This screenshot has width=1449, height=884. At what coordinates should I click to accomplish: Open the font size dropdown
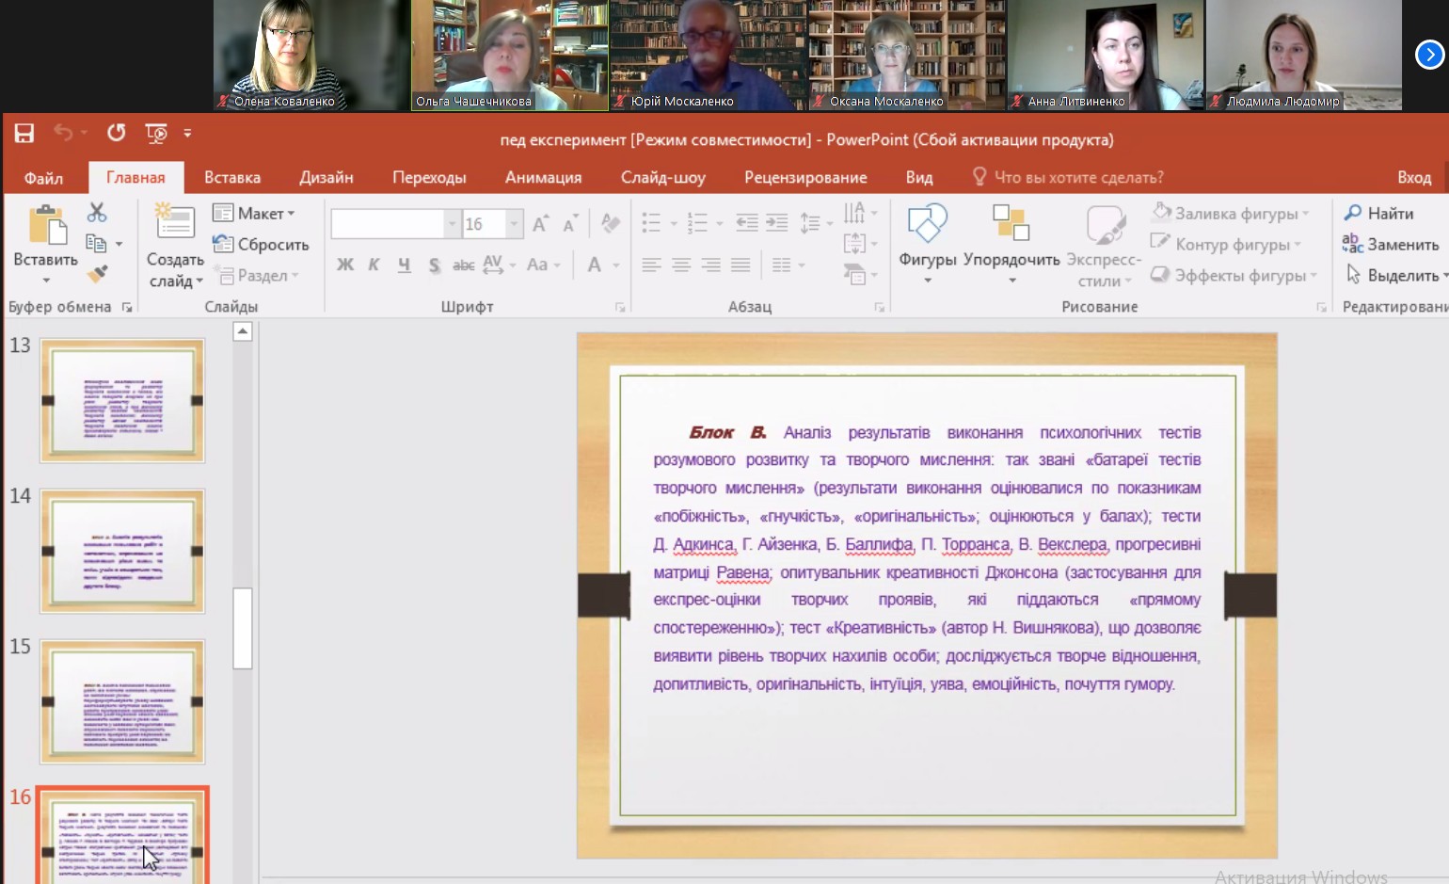[514, 224]
